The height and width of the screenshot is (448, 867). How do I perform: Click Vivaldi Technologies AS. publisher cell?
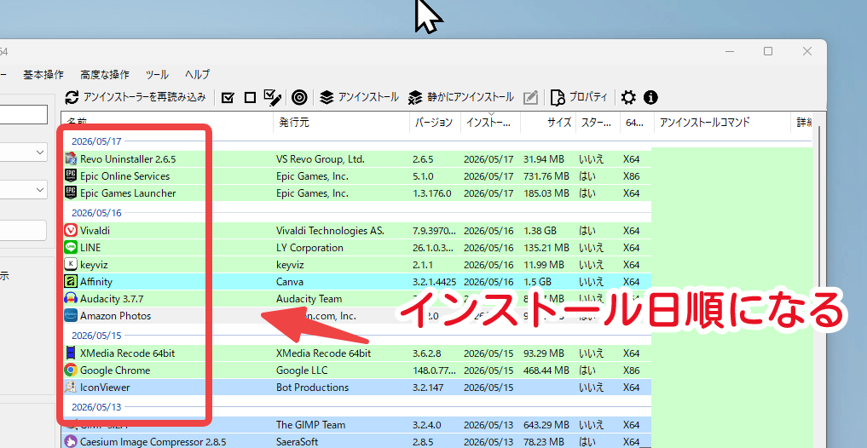[x=330, y=230]
